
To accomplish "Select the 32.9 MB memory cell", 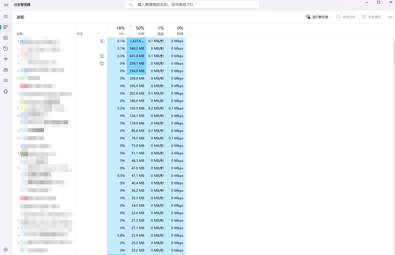I will point(136,213).
